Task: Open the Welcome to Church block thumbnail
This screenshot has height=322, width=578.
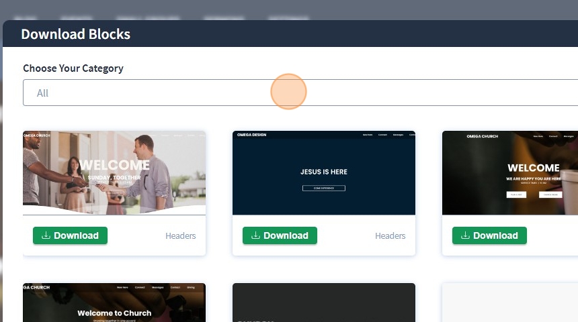Action: tap(114, 303)
